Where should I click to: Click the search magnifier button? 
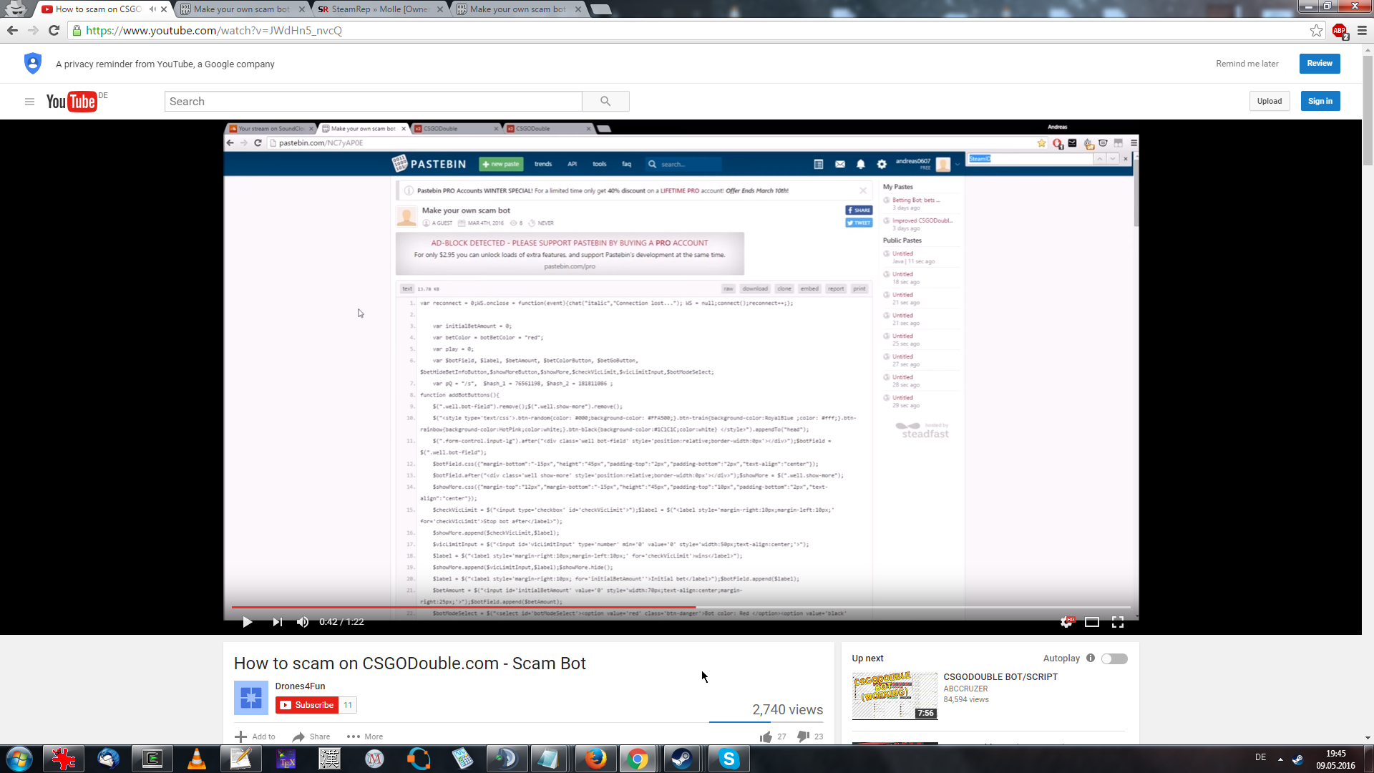coord(605,102)
